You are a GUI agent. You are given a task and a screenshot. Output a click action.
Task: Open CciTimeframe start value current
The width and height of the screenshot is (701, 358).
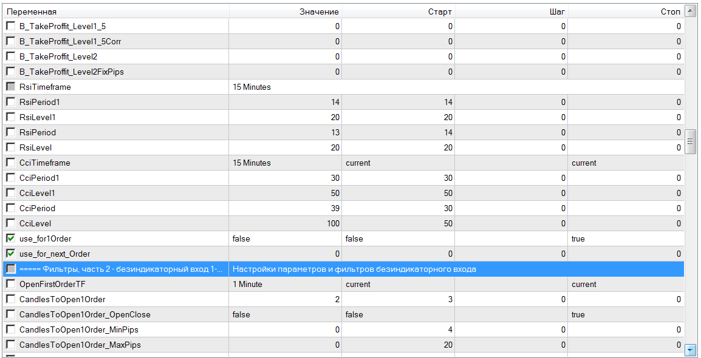[358, 163]
